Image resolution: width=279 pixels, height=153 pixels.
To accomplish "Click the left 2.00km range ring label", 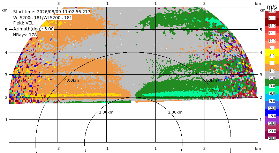I will point(106,112).
